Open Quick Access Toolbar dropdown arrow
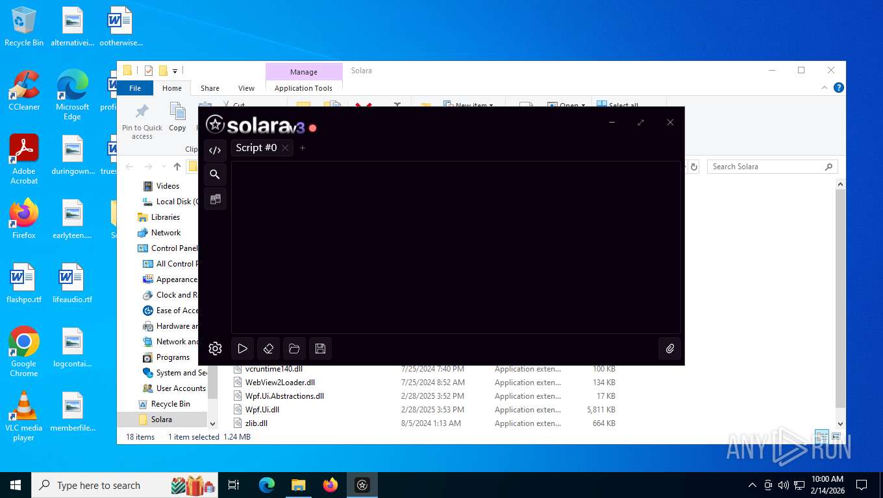883x498 pixels. [x=175, y=71]
